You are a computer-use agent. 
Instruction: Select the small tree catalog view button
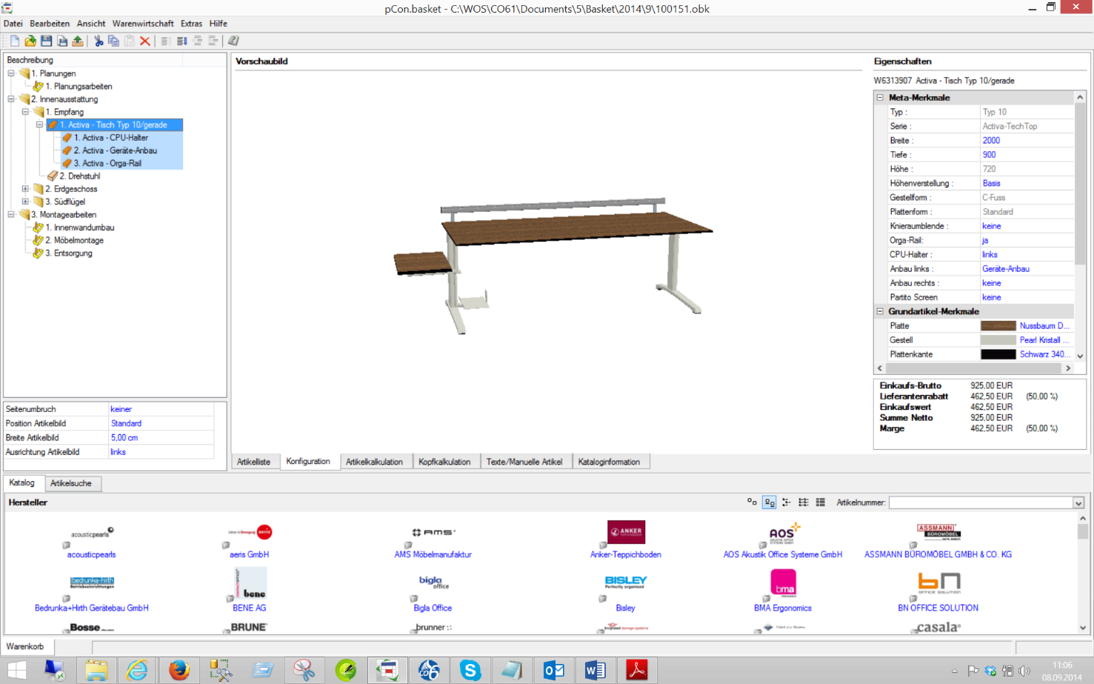[786, 502]
